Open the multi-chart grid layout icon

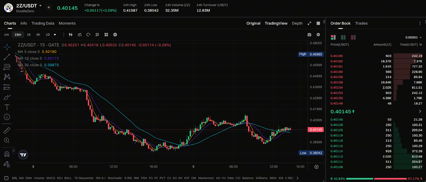pos(106,35)
